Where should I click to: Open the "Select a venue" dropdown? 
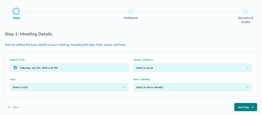(192, 68)
